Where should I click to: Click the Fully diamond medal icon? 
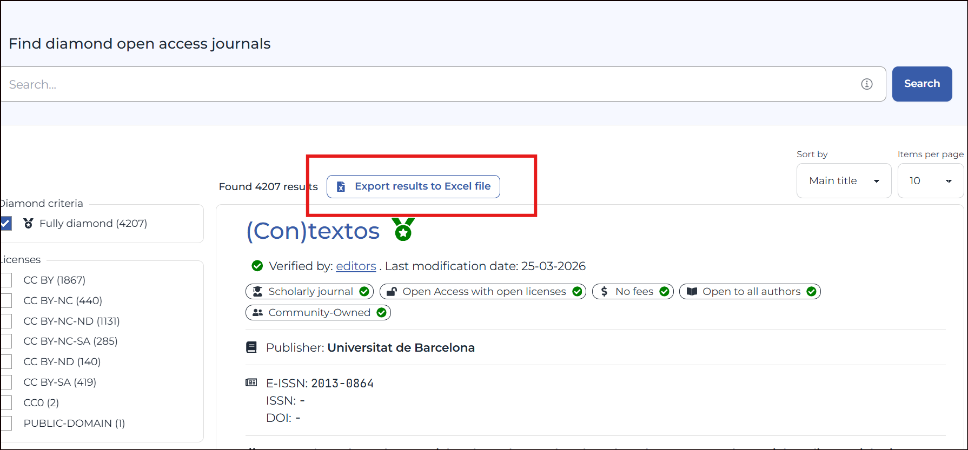29,223
